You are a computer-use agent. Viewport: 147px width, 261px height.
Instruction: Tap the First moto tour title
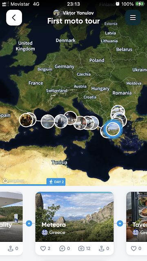[73, 21]
